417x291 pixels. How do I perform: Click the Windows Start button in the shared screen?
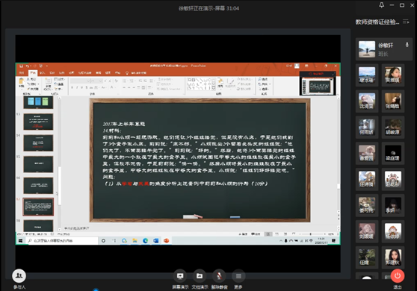[20, 240]
